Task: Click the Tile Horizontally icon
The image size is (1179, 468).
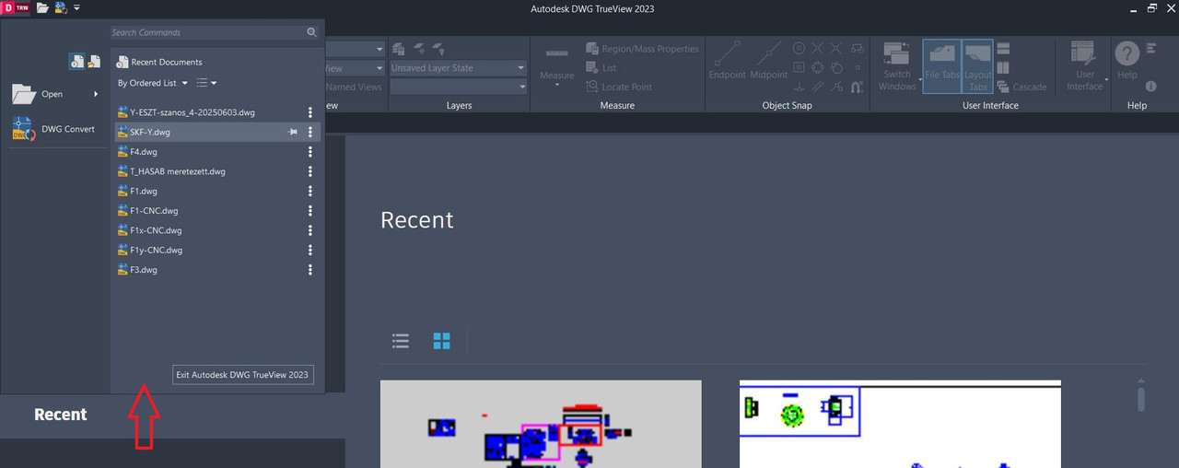Action: pyautogui.click(x=1004, y=49)
